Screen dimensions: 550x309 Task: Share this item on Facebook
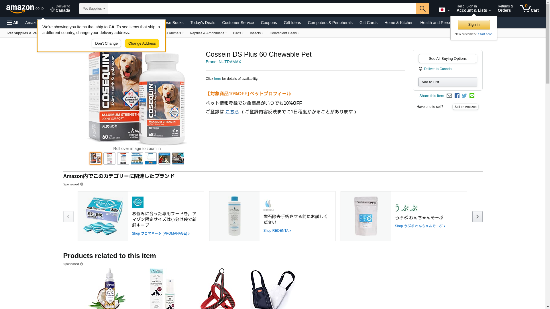click(x=457, y=96)
